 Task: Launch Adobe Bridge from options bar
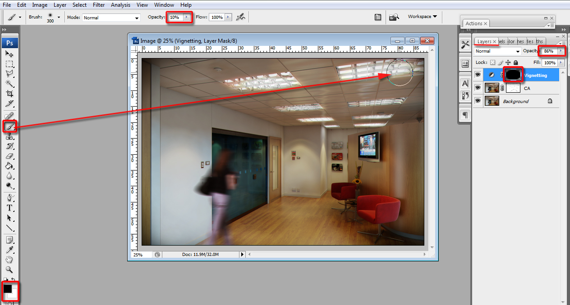click(x=394, y=17)
